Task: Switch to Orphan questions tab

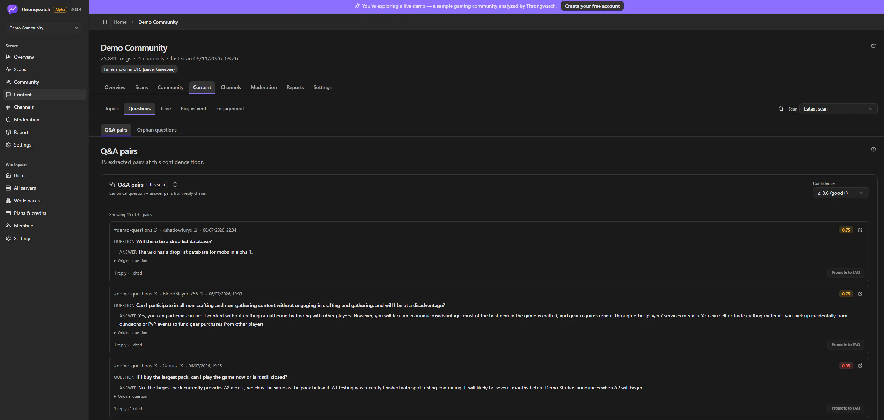Action: 157,130
